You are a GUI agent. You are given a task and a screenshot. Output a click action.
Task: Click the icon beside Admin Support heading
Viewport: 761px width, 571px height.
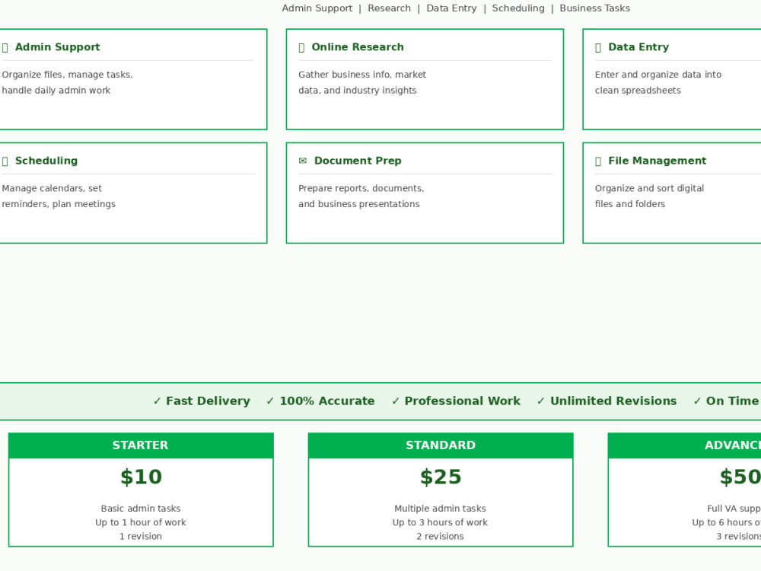point(5,47)
